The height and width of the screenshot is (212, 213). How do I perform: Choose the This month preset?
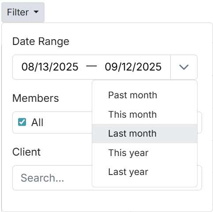145,114
